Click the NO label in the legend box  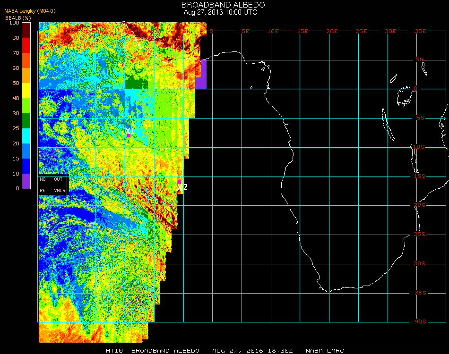[43, 179]
